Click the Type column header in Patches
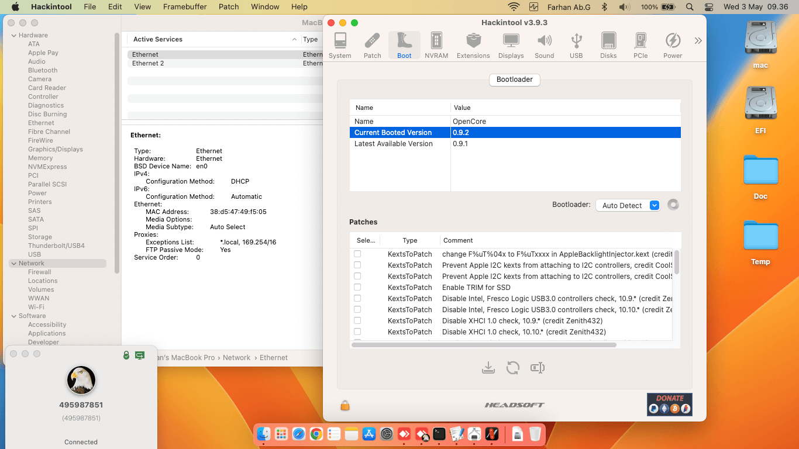 coord(410,240)
